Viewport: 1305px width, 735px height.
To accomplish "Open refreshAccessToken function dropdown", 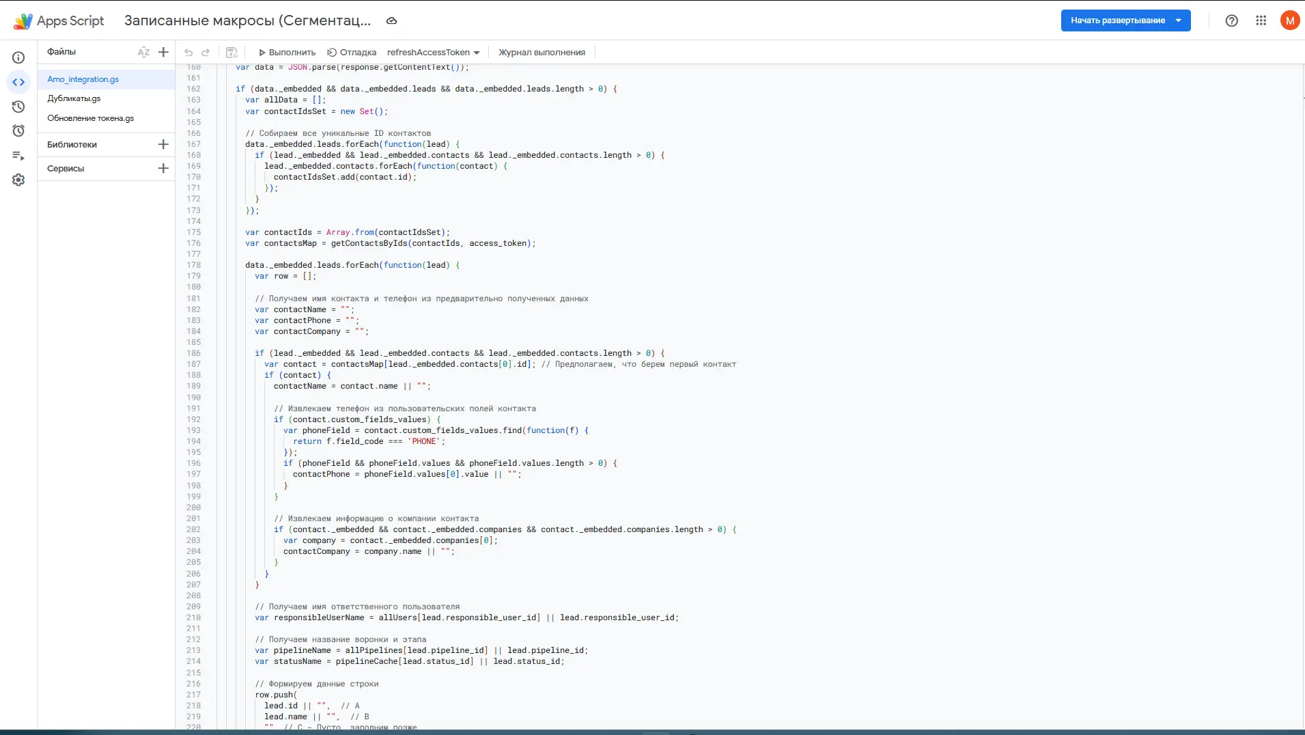I will coord(433,53).
